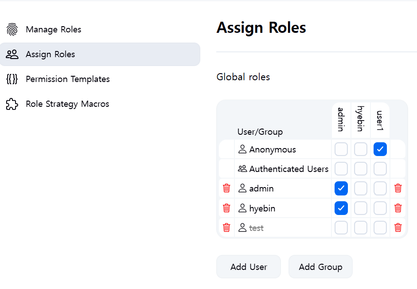
Task: Click the Manage Roles fingerprint icon
Action: pos(12,30)
